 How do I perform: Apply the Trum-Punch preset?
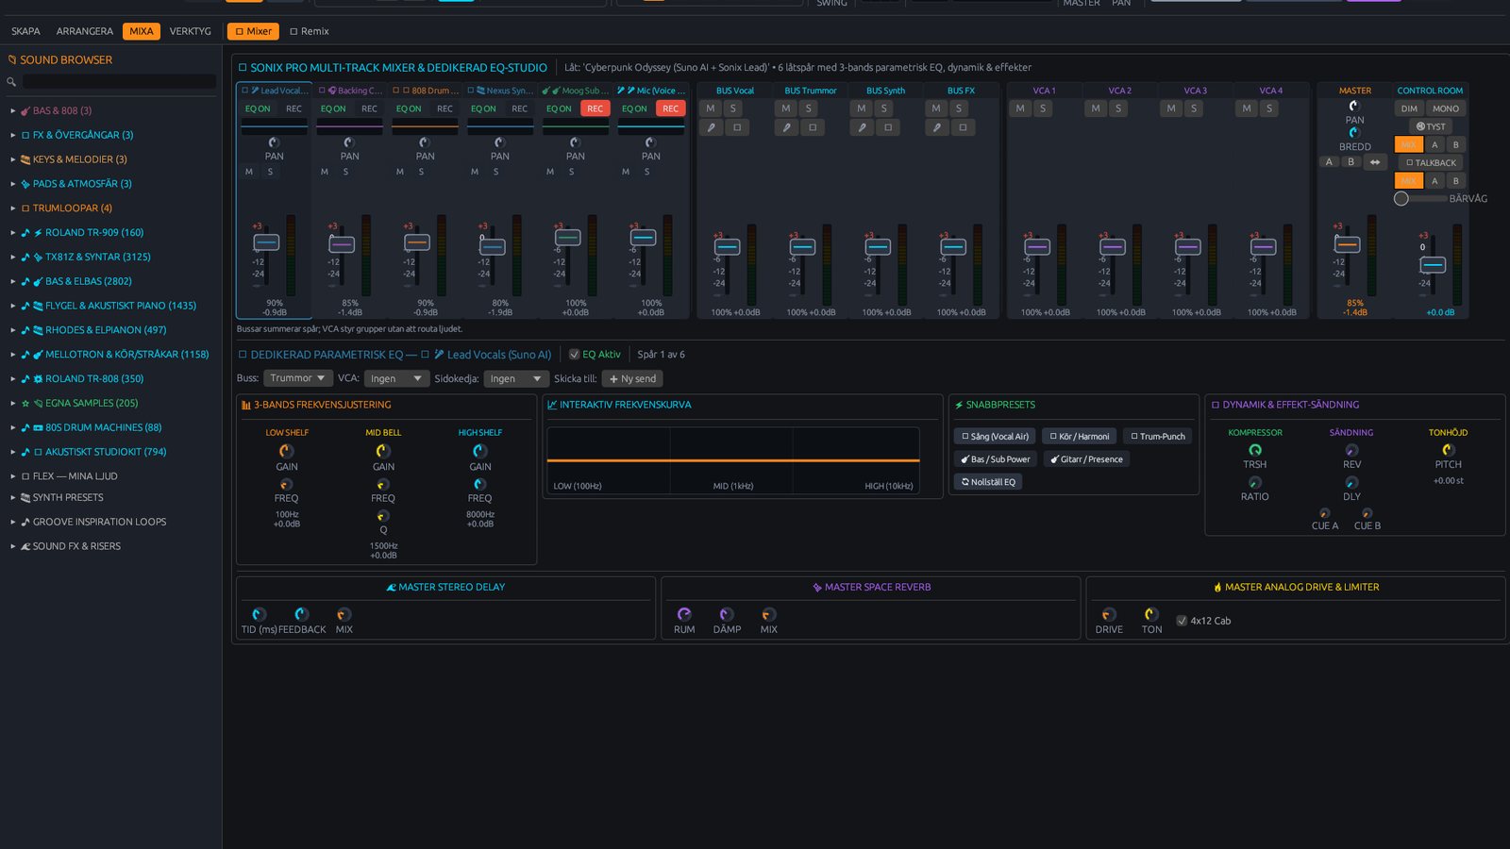point(1158,436)
